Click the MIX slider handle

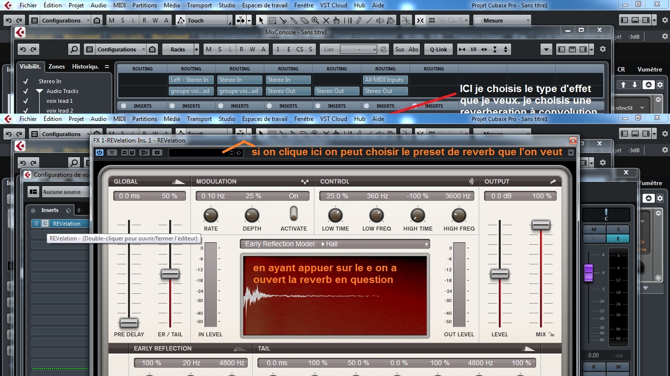(x=541, y=225)
